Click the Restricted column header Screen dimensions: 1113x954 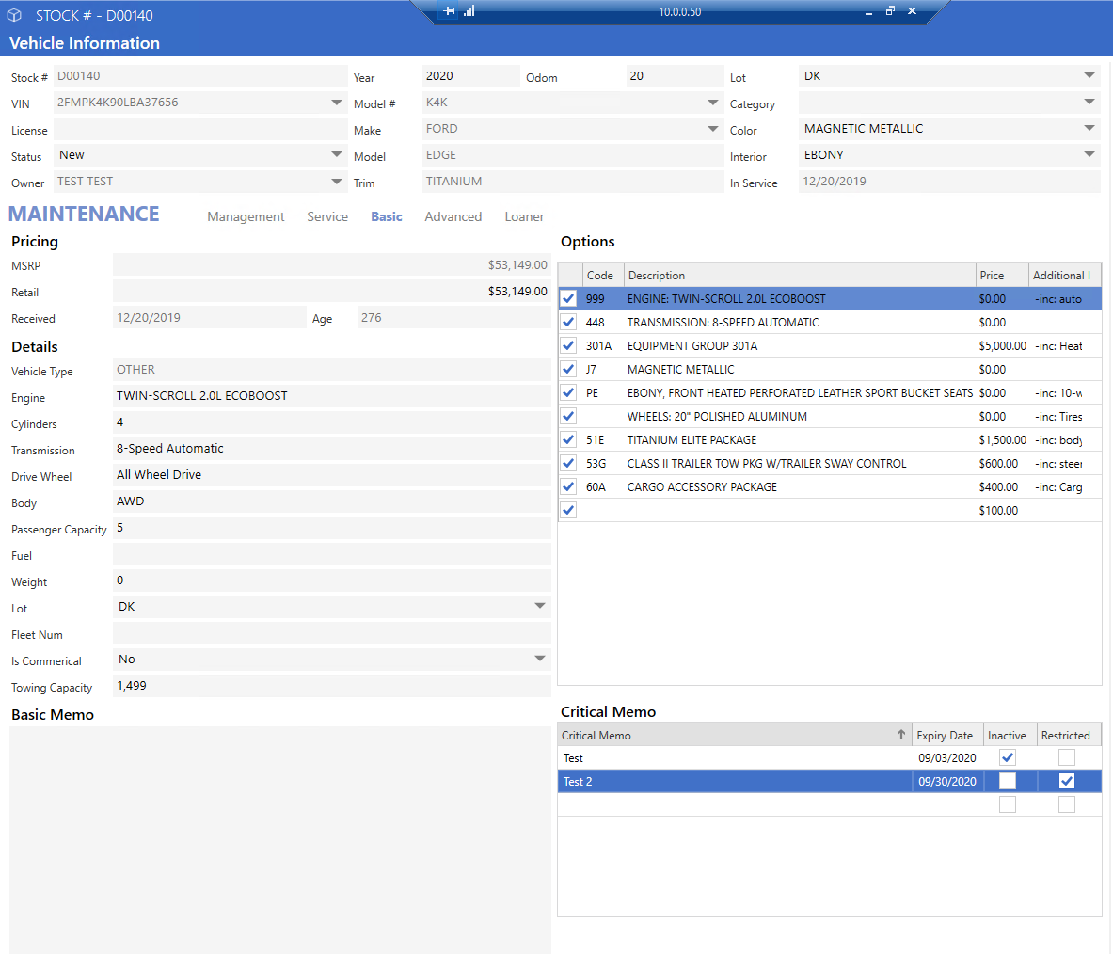(x=1069, y=736)
